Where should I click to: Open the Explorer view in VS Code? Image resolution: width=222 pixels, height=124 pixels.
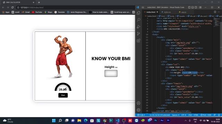coord(139,13)
